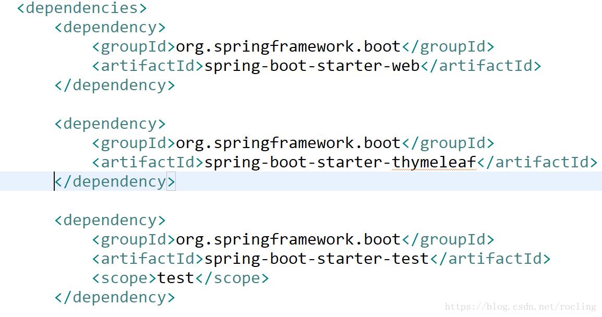Click closing artifactId tag after spring-boot-starter-test

tap(489, 259)
